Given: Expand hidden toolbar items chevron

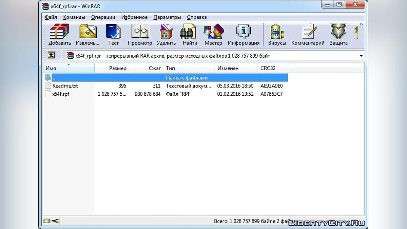Looking at the screenshot, I should (361, 24).
